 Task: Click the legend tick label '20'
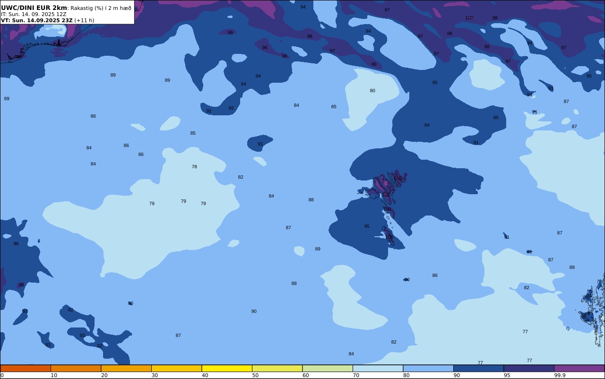click(104, 375)
